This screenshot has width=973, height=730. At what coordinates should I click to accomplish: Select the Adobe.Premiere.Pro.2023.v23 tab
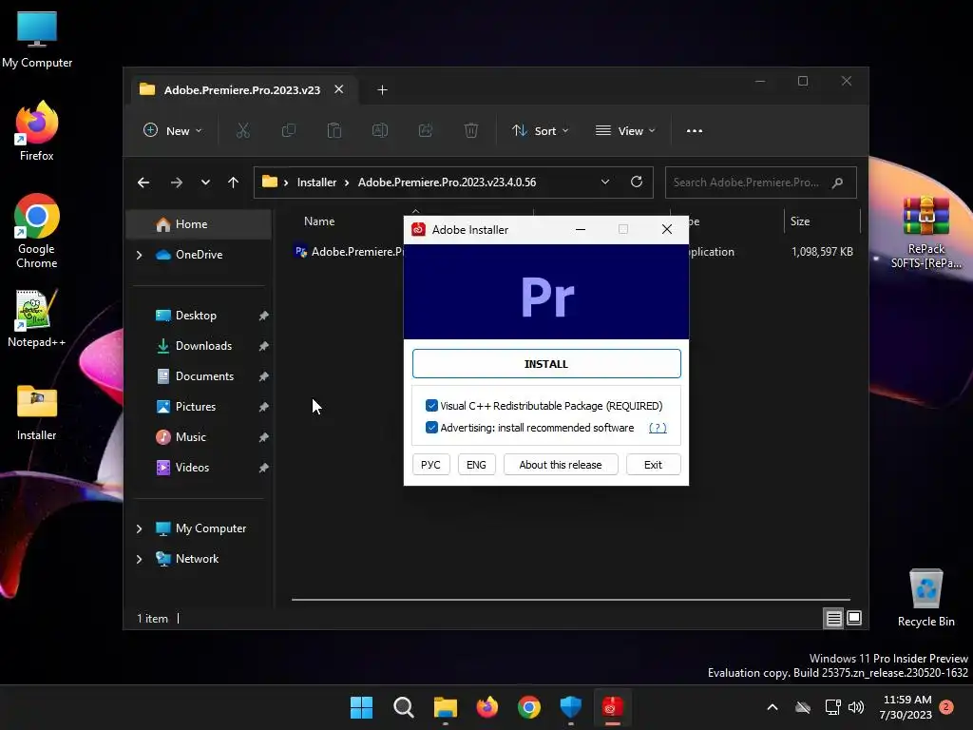242,90
